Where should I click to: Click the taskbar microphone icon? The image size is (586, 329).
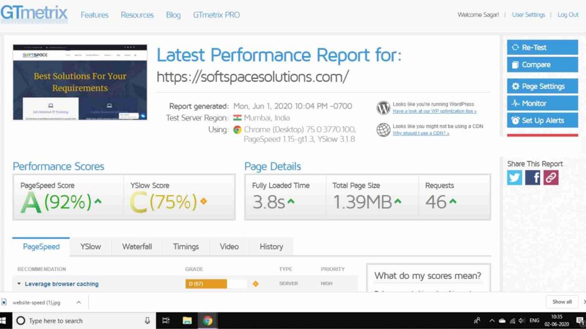click(x=147, y=320)
